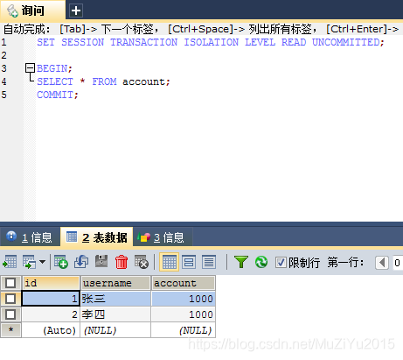Click the (NULL) username cell in new row
The image size is (403, 360).
pos(115,330)
